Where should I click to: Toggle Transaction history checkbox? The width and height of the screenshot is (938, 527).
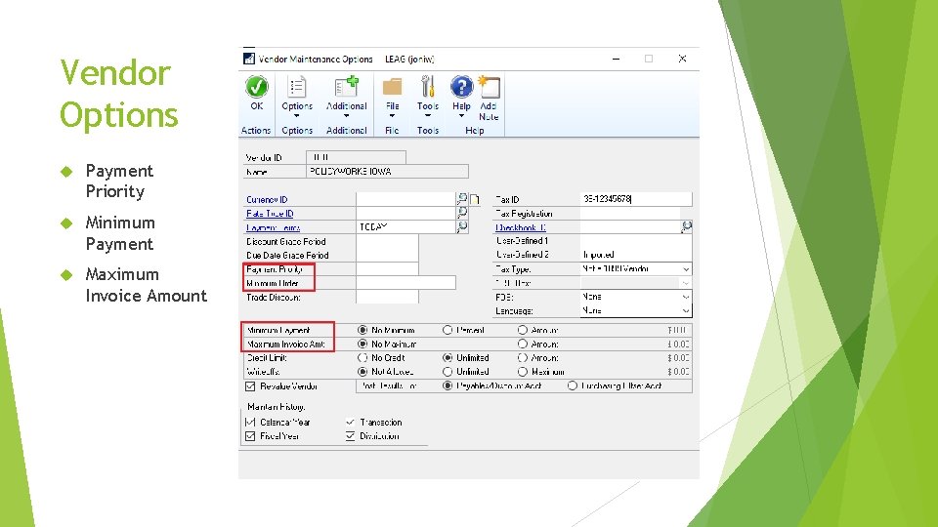click(351, 422)
